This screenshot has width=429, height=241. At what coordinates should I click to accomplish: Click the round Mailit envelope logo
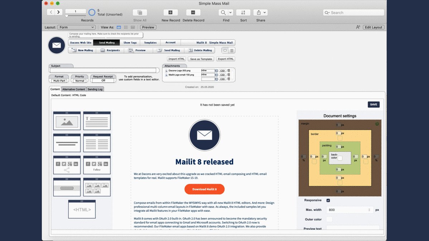pyautogui.click(x=57, y=45)
